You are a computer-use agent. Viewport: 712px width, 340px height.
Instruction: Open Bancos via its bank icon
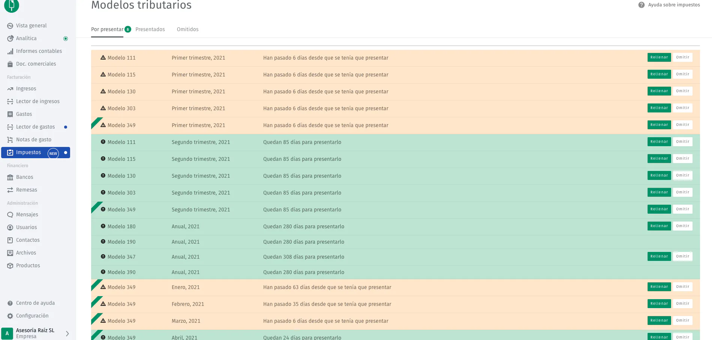point(10,177)
